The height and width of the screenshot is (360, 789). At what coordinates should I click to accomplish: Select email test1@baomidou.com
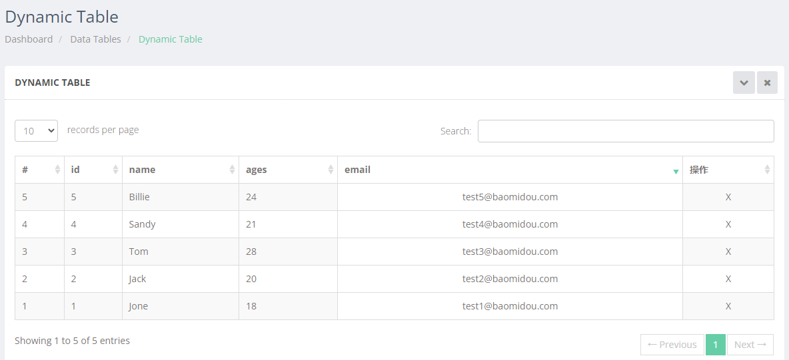510,305
